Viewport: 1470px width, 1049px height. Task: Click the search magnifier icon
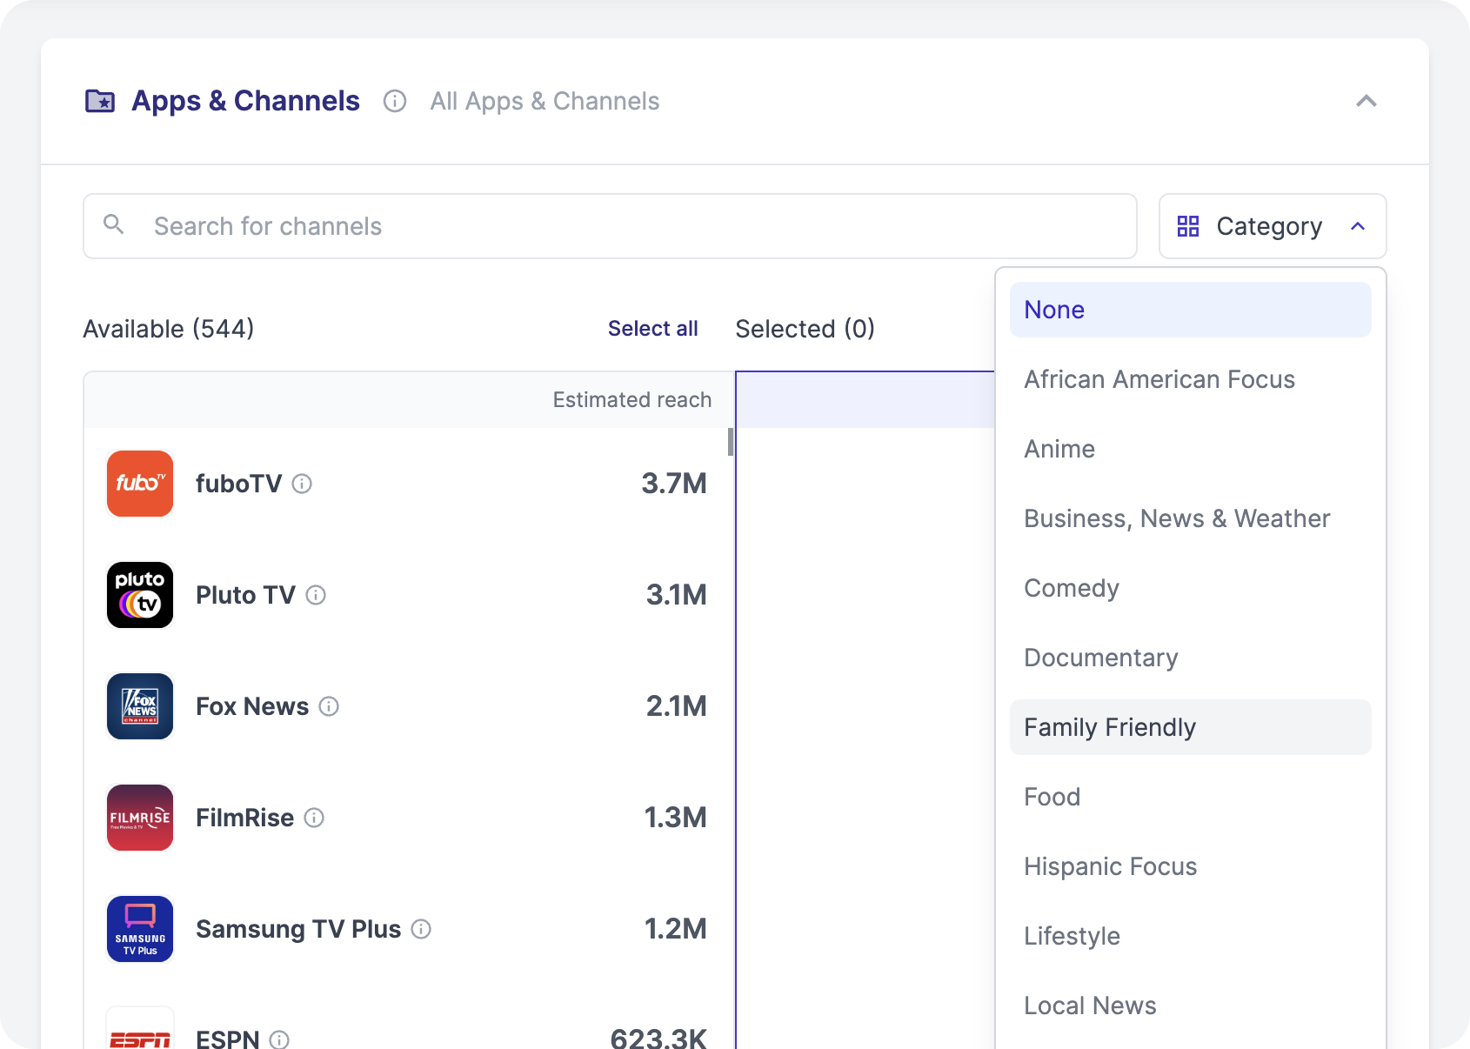pyautogui.click(x=113, y=224)
